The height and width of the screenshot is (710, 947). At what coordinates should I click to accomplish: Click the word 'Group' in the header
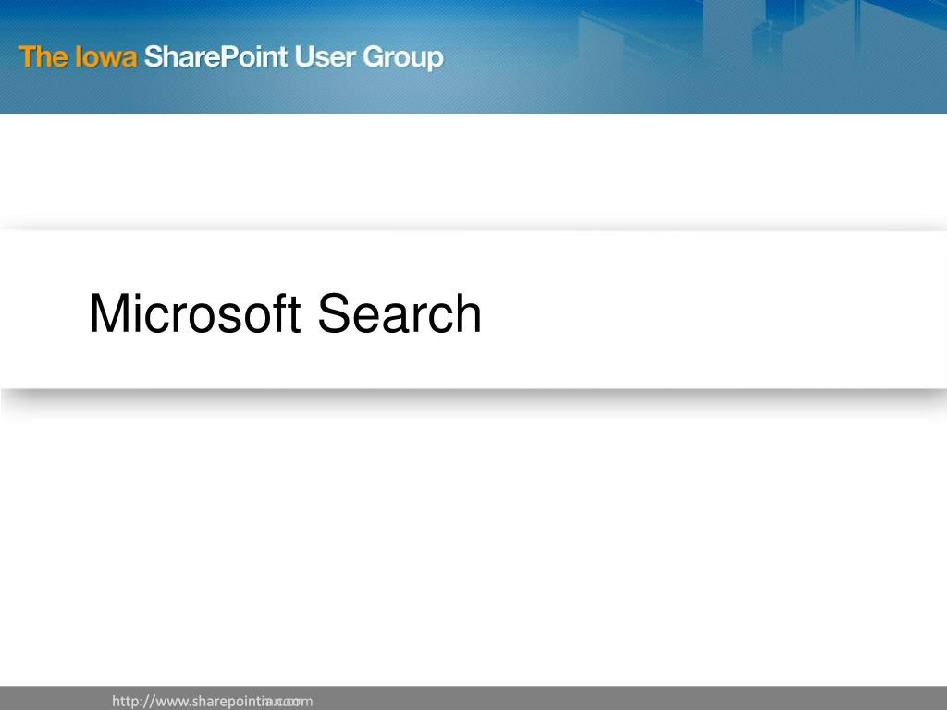(403, 58)
